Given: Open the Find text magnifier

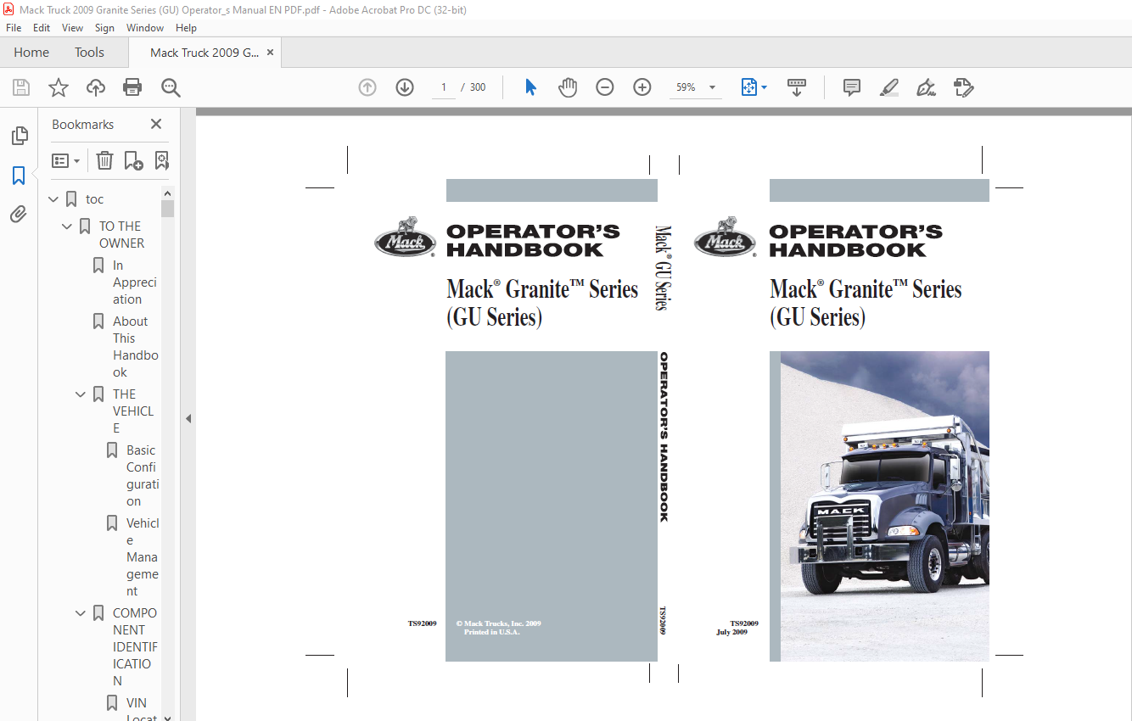Looking at the screenshot, I should [171, 87].
